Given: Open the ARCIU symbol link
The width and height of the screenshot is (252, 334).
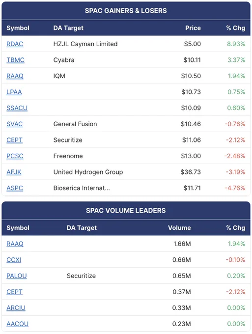Looking at the screenshot, I should (x=16, y=307).
